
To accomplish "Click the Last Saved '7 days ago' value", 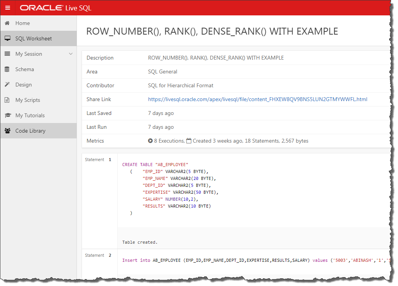I will (x=161, y=113).
